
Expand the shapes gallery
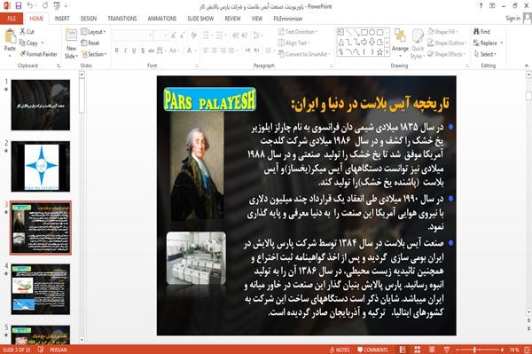click(387, 52)
